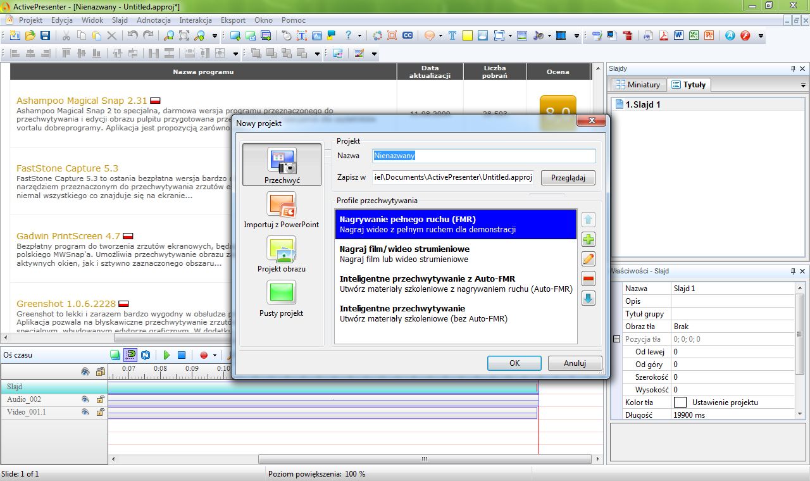Export to PowerPoint toolbar icon

709,35
